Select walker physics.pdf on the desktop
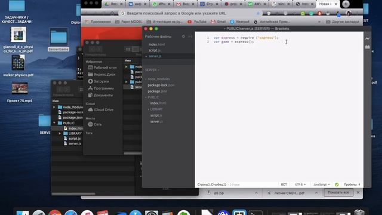382x215 pixels. tap(19, 66)
